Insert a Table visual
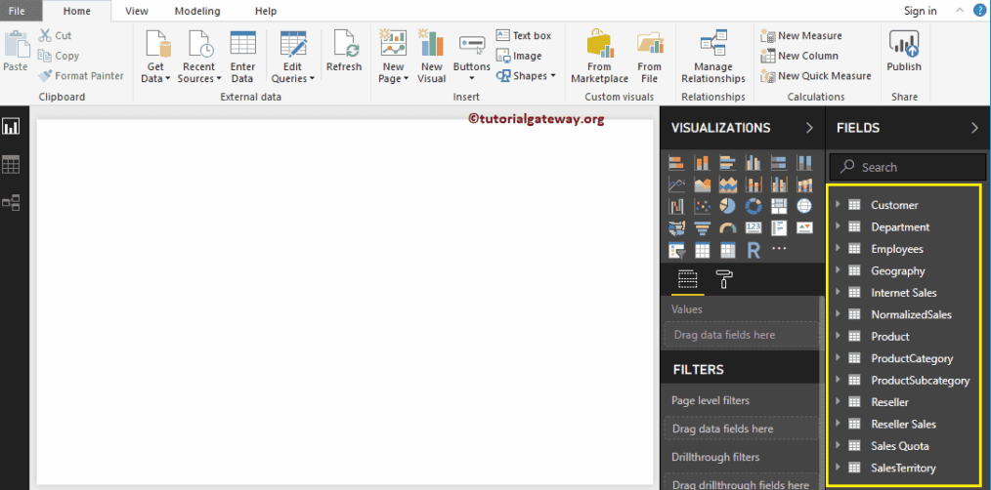 (x=702, y=250)
